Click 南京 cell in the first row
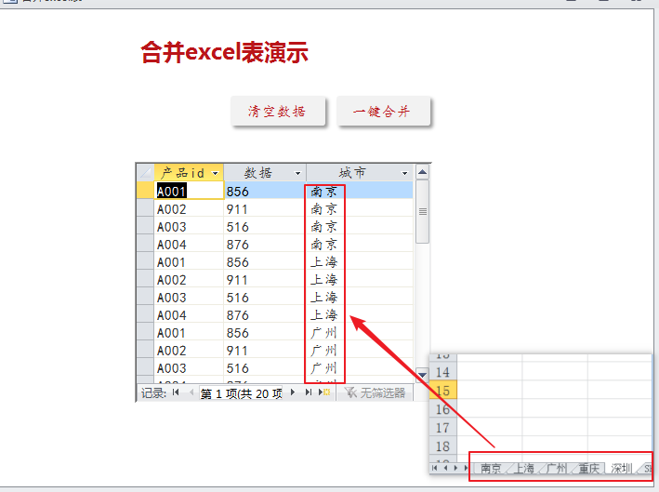659x492 pixels. pos(360,191)
